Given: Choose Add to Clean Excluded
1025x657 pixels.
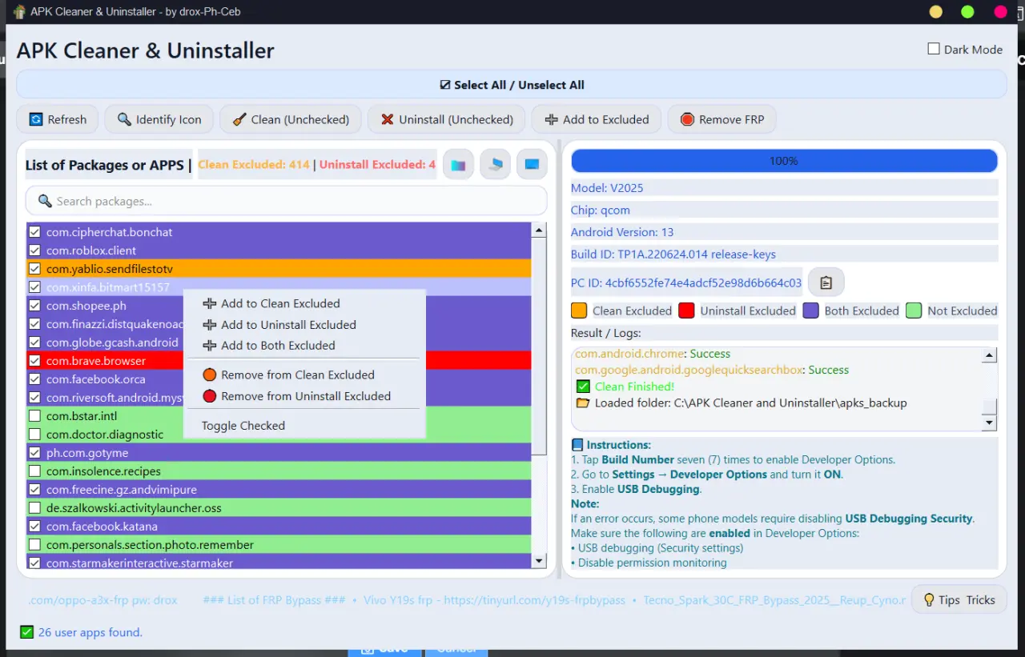Looking at the screenshot, I should click(304, 303).
